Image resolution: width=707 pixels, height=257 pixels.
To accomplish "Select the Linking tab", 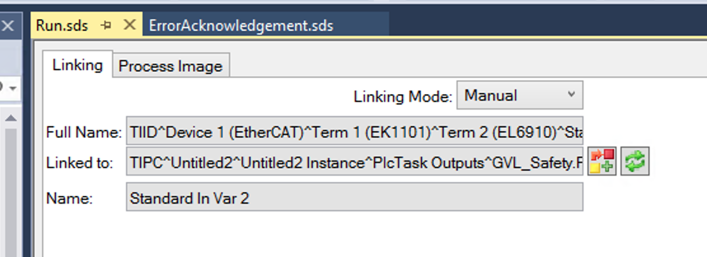I will (x=78, y=64).
